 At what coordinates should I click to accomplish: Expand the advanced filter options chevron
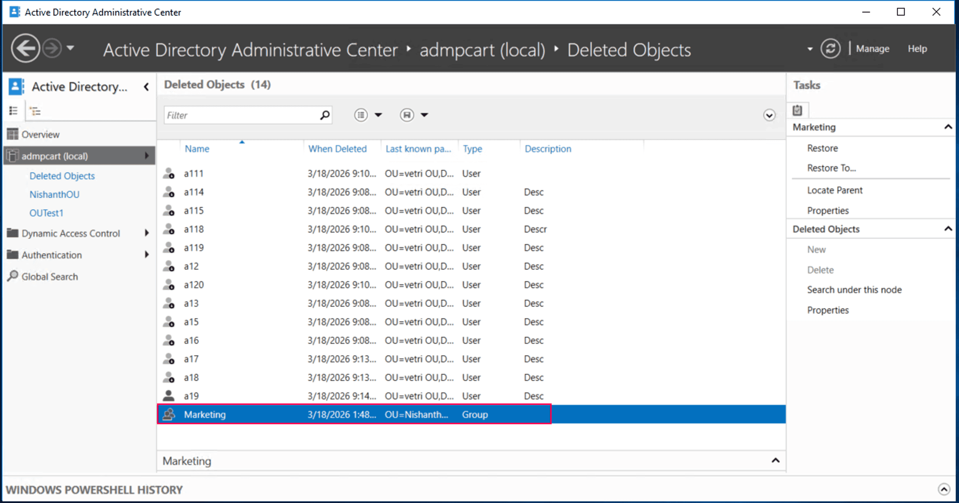[769, 115]
